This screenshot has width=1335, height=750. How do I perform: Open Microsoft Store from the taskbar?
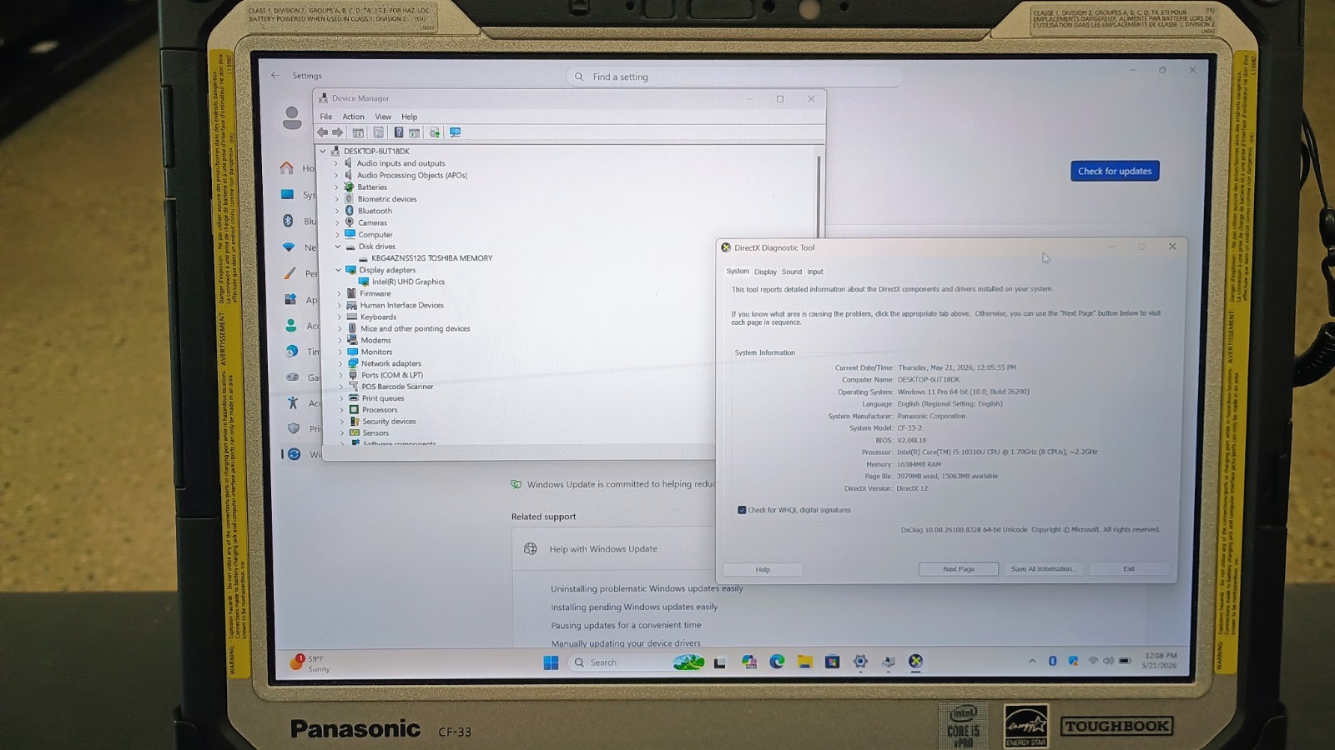[832, 662]
